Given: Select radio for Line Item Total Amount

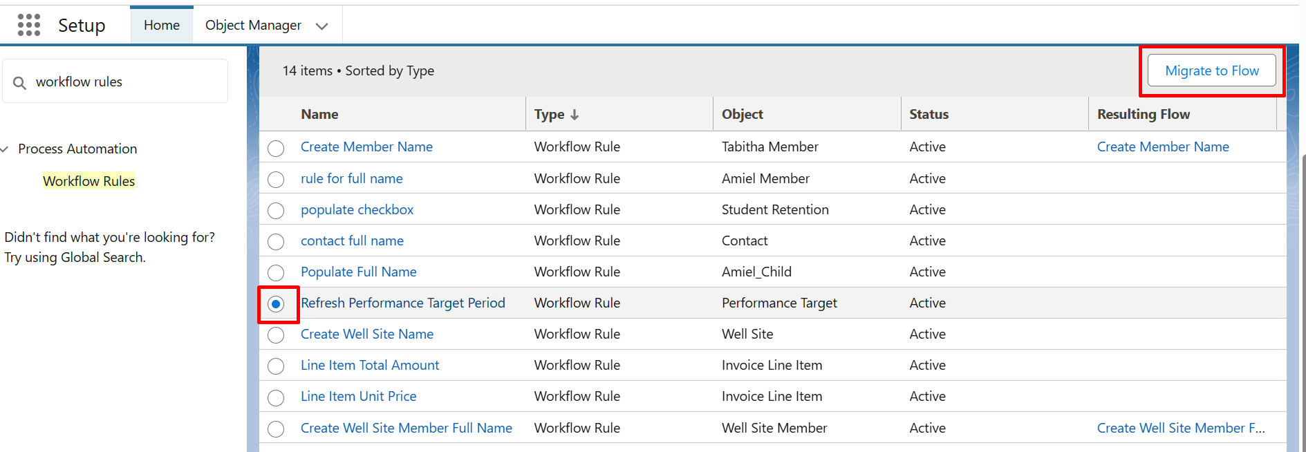Looking at the screenshot, I should pyautogui.click(x=276, y=366).
